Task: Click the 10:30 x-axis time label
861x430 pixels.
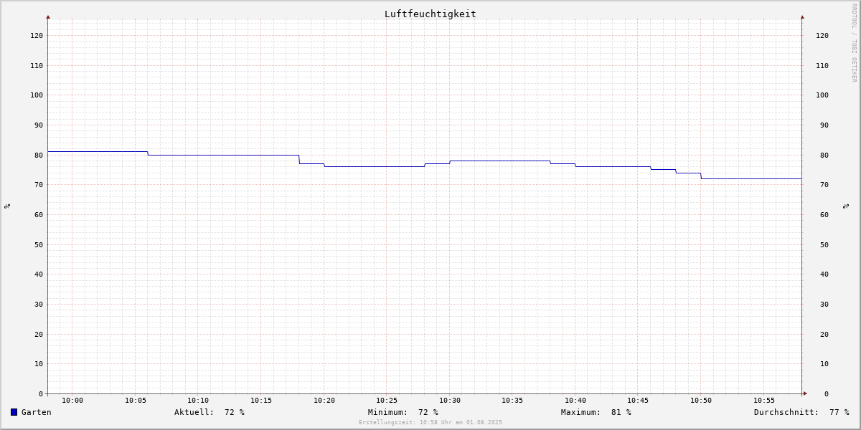Action: 450,400
